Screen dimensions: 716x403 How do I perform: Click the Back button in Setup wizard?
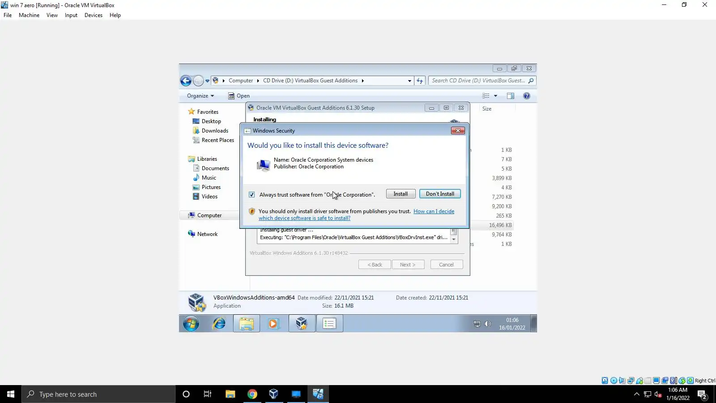[x=375, y=265]
